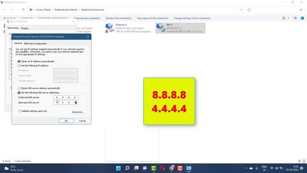Switch to large icons view in status bar

304,161
